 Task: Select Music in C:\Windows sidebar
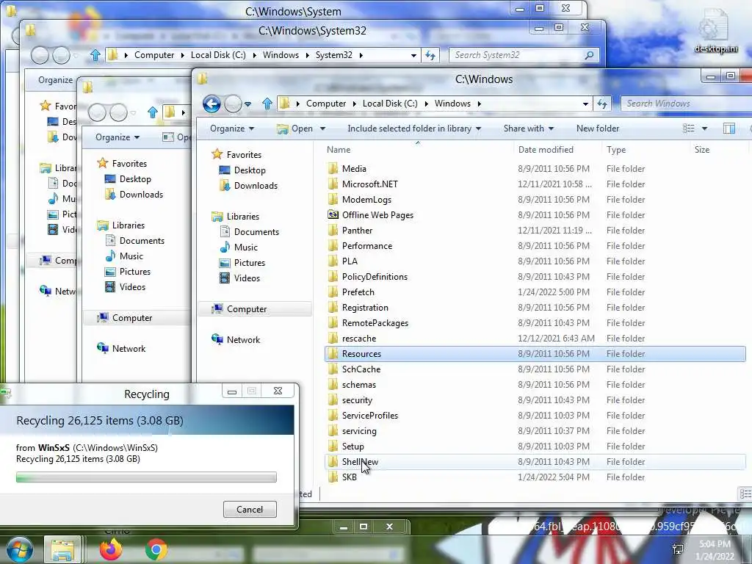[245, 247]
